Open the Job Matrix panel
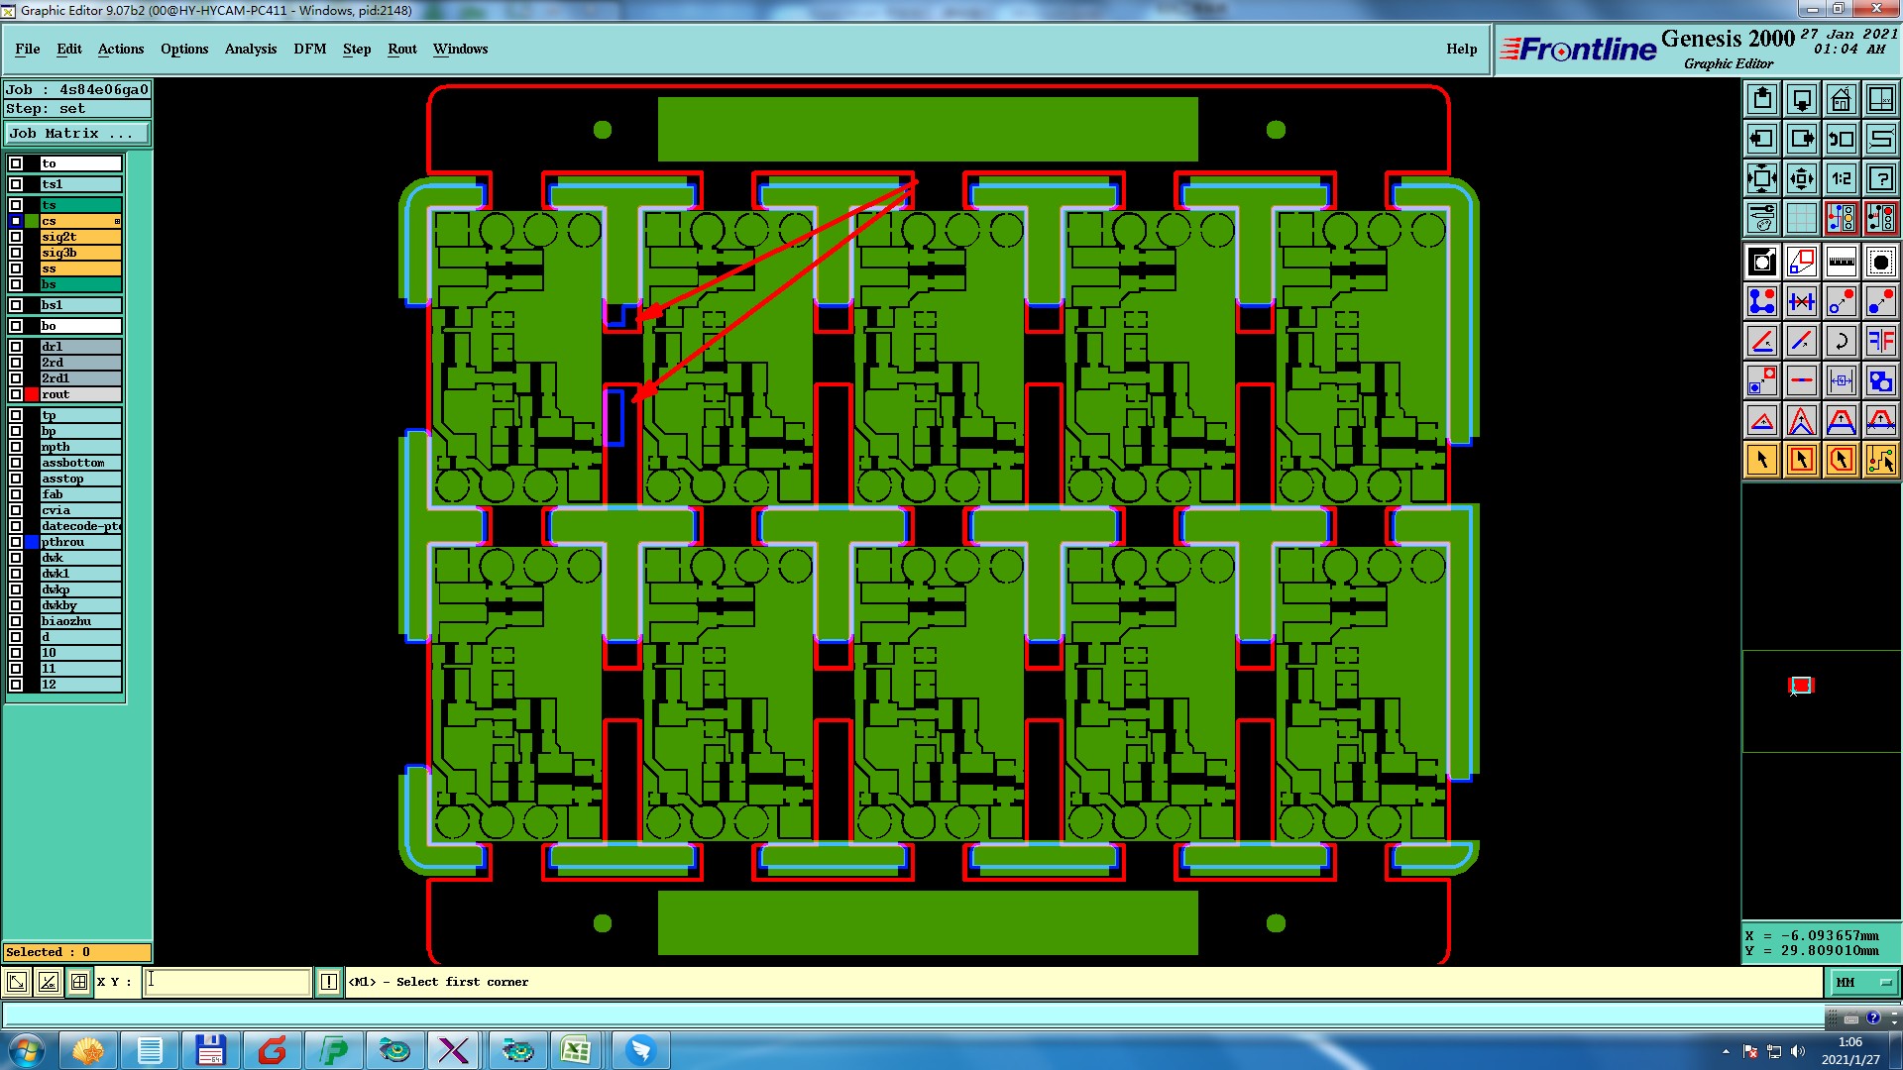1903x1070 pixels. pyautogui.click(x=77, y=133)
